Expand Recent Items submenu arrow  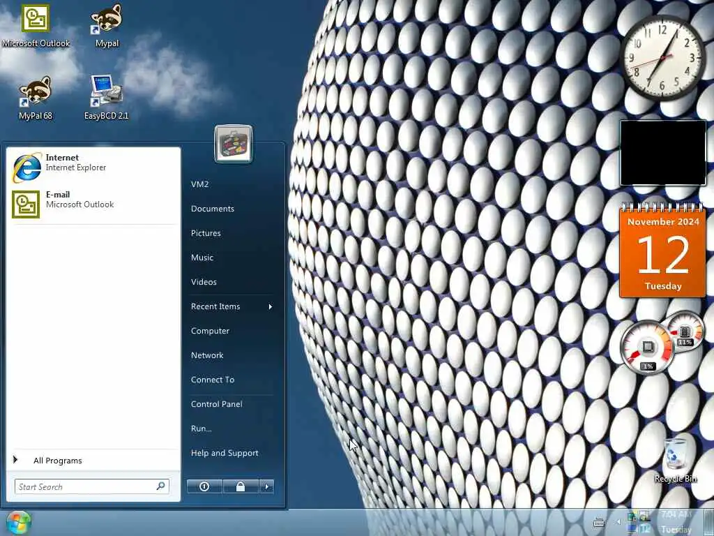(x=271, y=307)
